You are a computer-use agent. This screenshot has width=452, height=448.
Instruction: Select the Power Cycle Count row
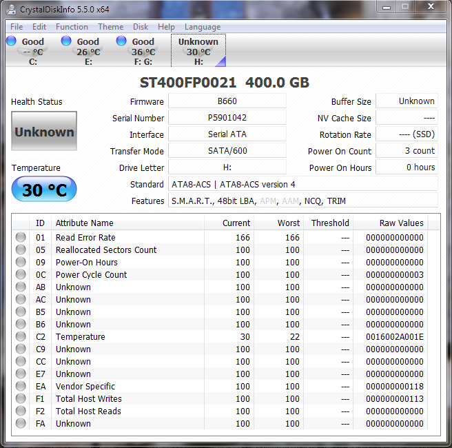point(91,275)
